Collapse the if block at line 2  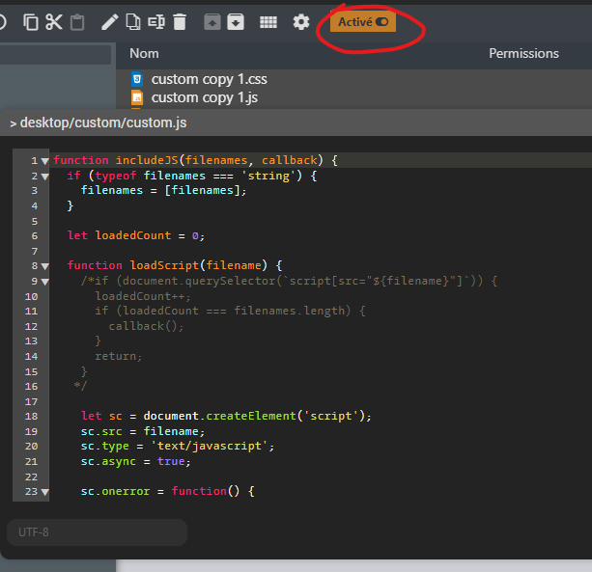pyautogui.click(x=45, y=177)
